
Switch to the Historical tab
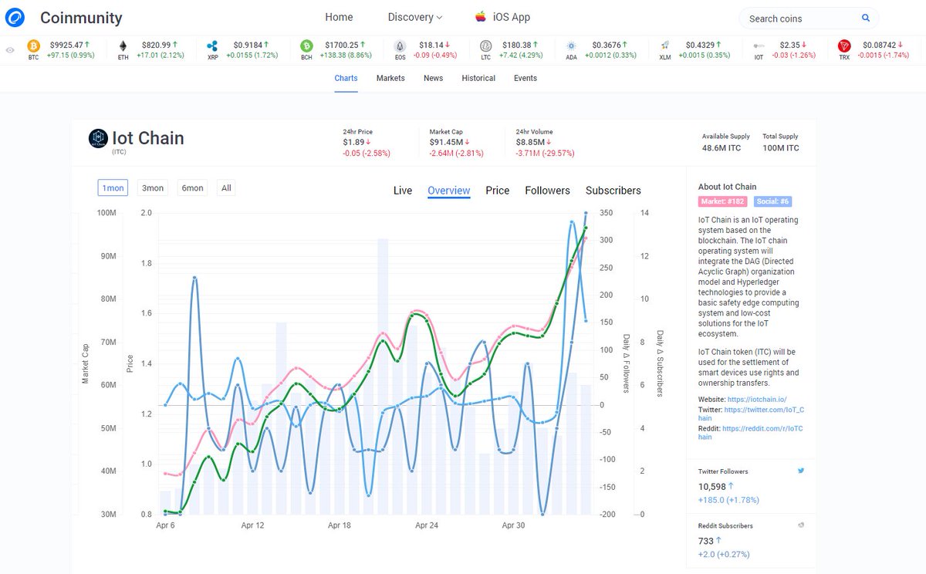478,78
